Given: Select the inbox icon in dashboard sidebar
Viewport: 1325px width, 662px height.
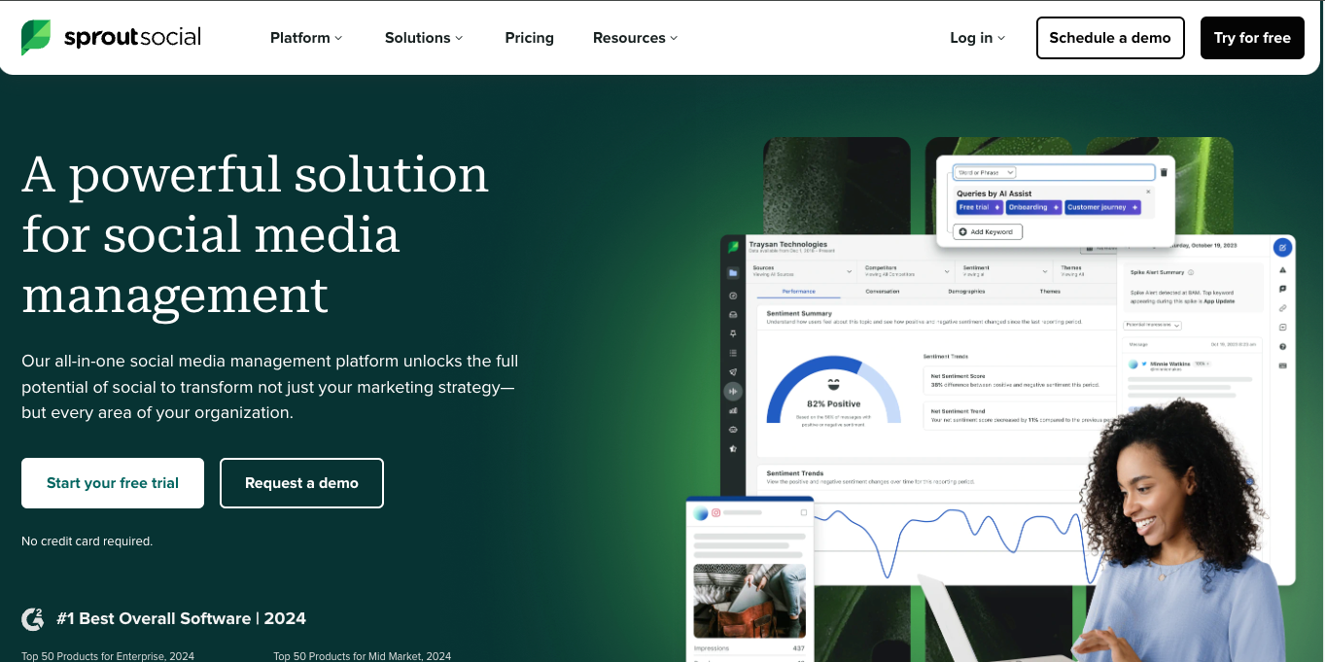Looking at the screenshot, I should (x=733, y=313).
